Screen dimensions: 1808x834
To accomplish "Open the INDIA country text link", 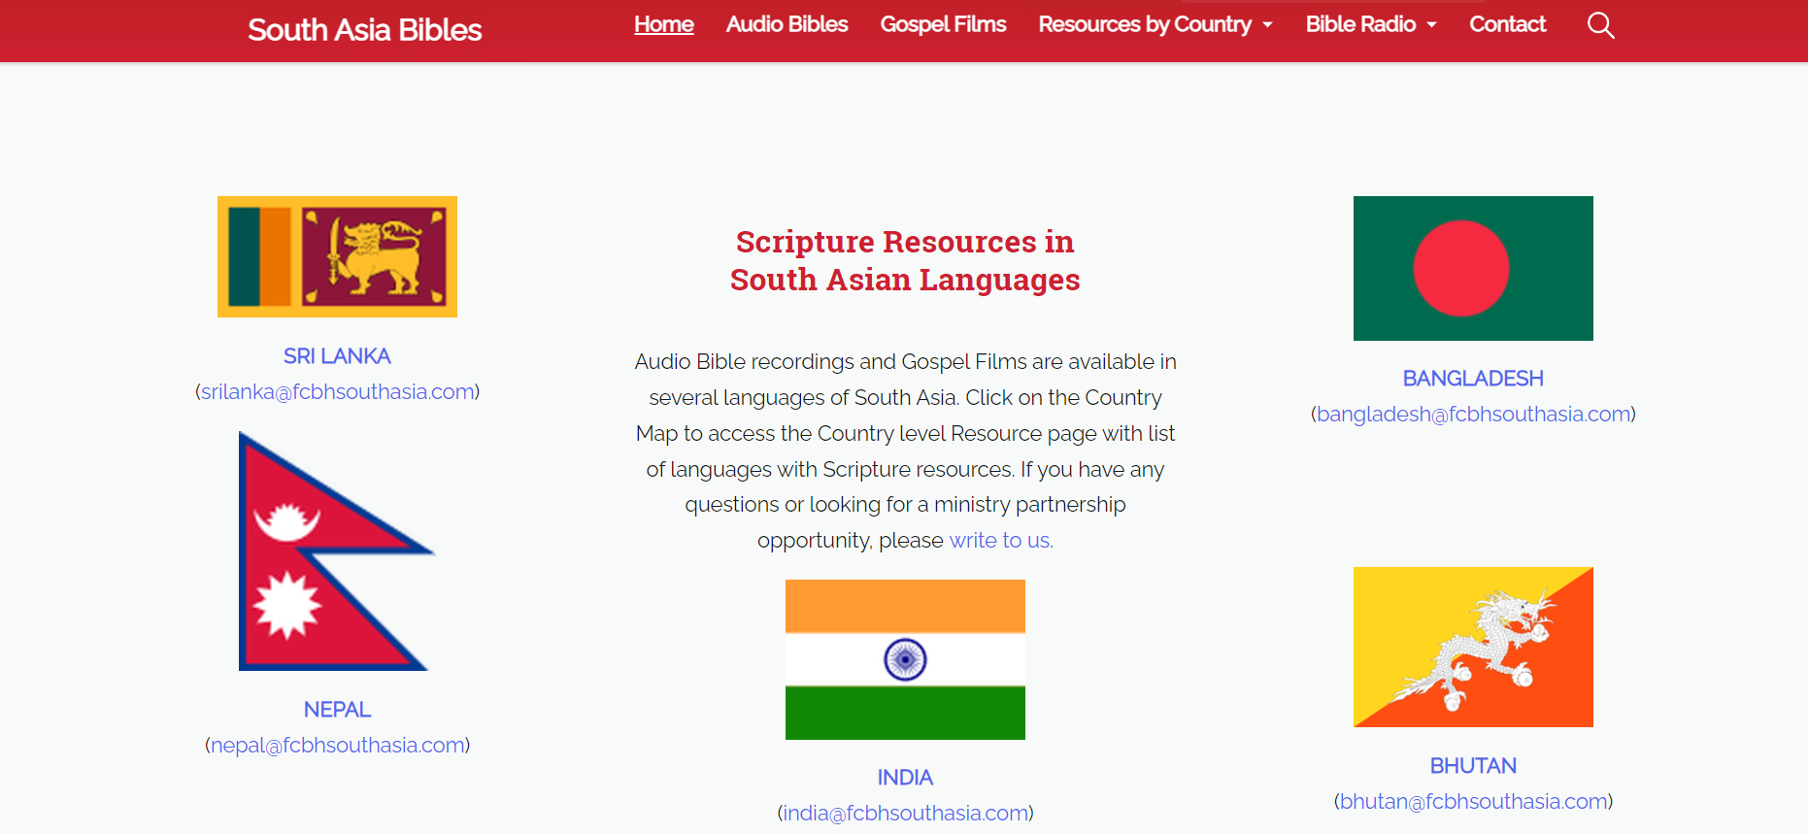I will pos(904,778).
